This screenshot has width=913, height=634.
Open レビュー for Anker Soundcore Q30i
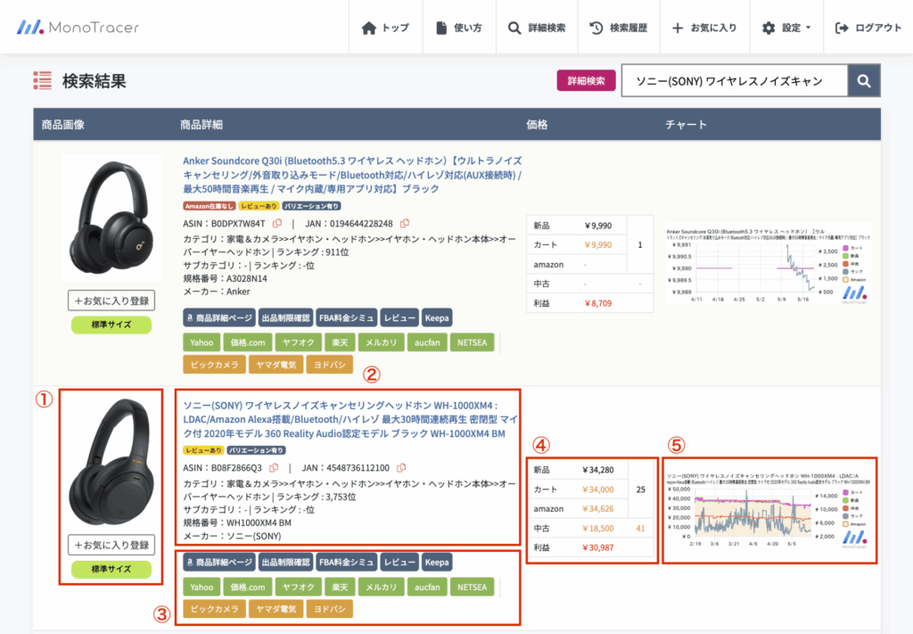point(399,317)
